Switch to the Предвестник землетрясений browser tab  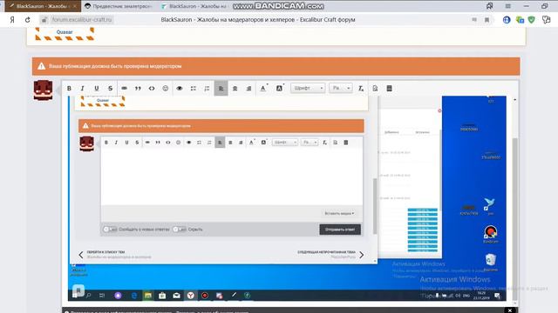point(119,6)
